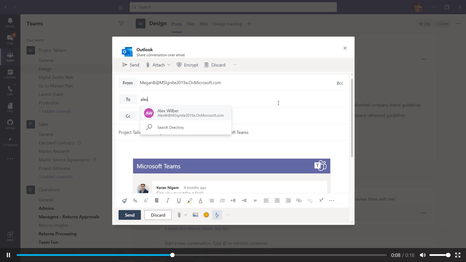Image resolution: width=466 pixels, height=262 pixels.
Task: Apply superscript formatting
Action: click(x=321, y=200)
